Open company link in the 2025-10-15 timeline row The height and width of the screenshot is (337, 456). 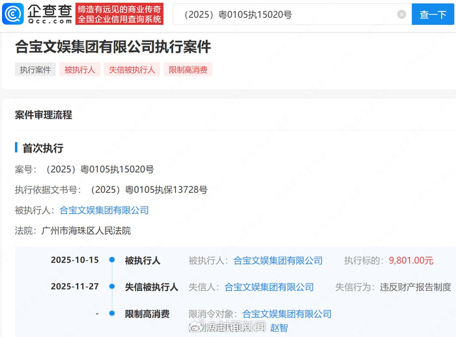[x=278, y=261]
